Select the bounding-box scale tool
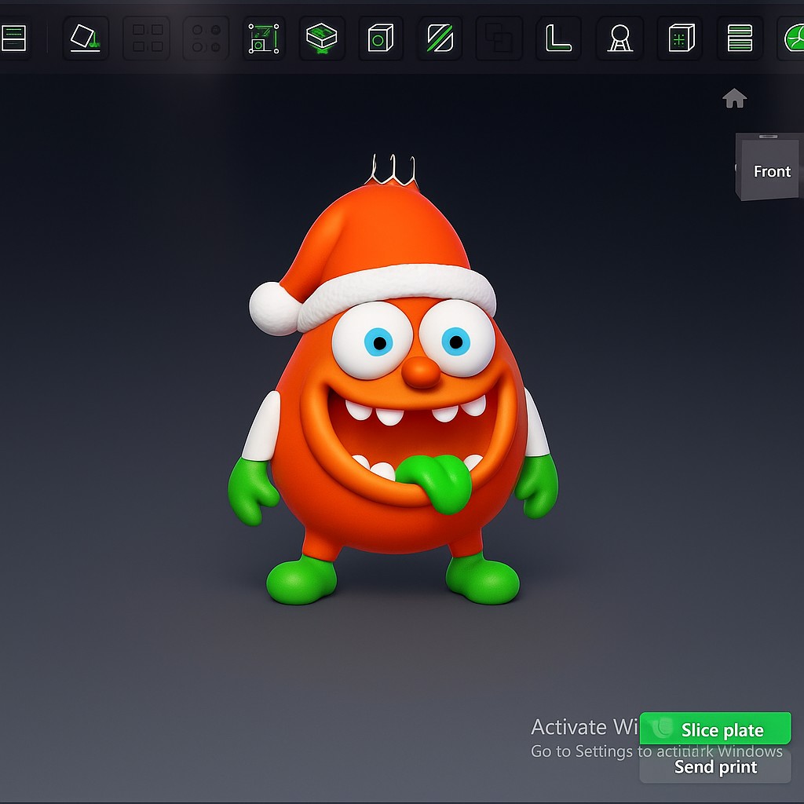This screenshot has height=804, width=804. tap(264, 37)
